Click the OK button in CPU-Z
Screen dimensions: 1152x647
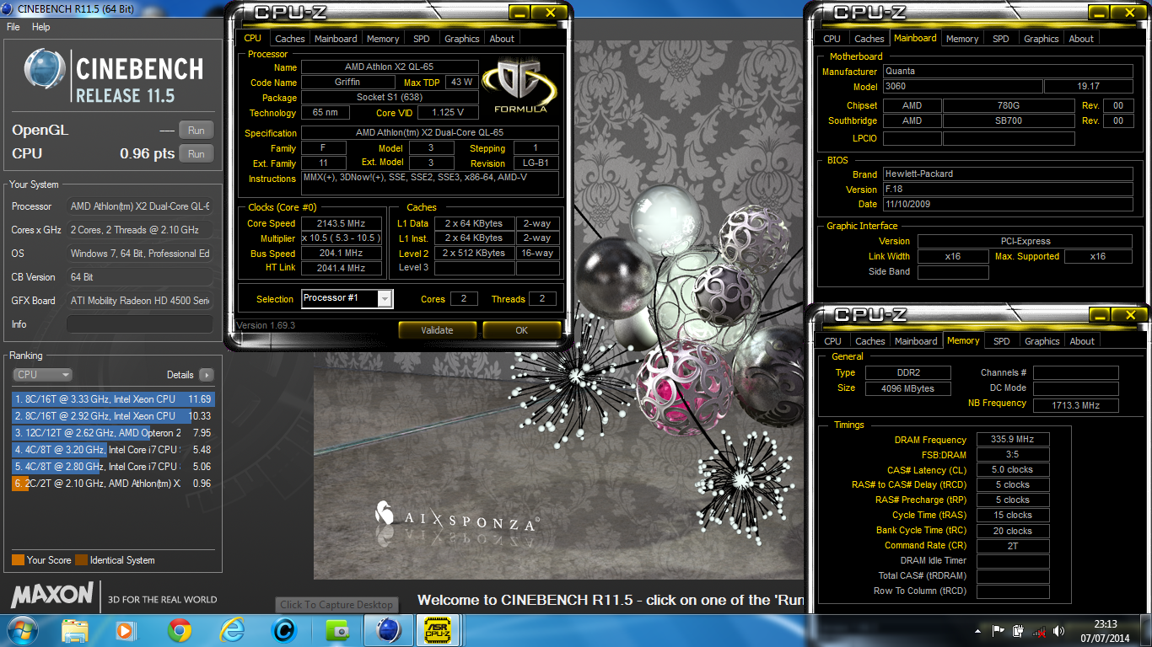(521, 330)
